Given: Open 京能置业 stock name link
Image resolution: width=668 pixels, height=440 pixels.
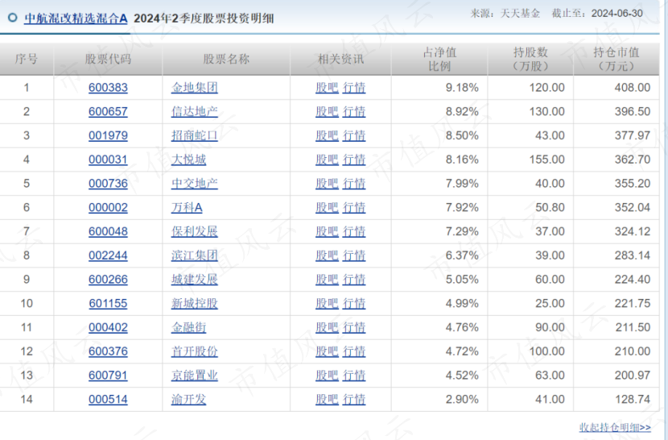Looking at the screenshot, I should click(195, 376).
